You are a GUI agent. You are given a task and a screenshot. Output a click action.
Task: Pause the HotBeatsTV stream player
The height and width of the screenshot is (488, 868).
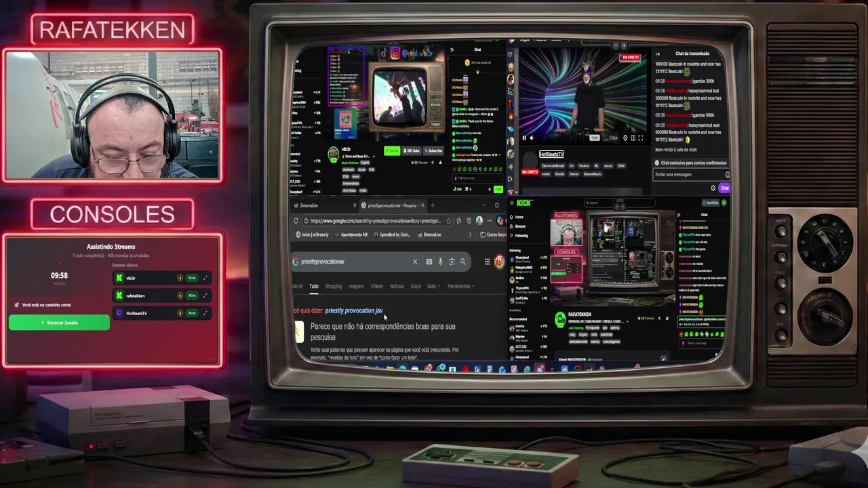pyautogui.click(x=524, y=138)
